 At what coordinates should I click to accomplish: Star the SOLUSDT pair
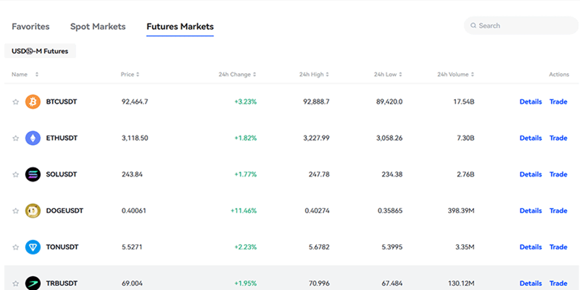(x=16, y=175)
